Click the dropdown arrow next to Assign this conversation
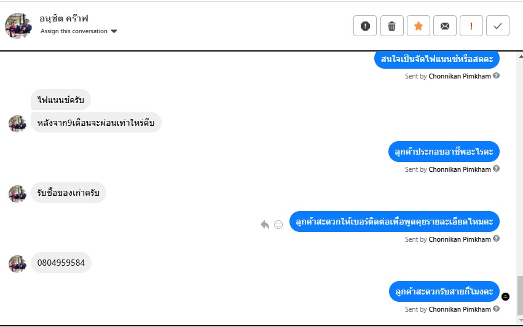Viewport: 523px width, 327px height. 114,31
